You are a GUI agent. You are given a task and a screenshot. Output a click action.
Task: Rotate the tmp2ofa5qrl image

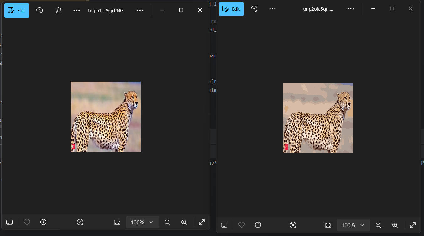coord(254,9)
